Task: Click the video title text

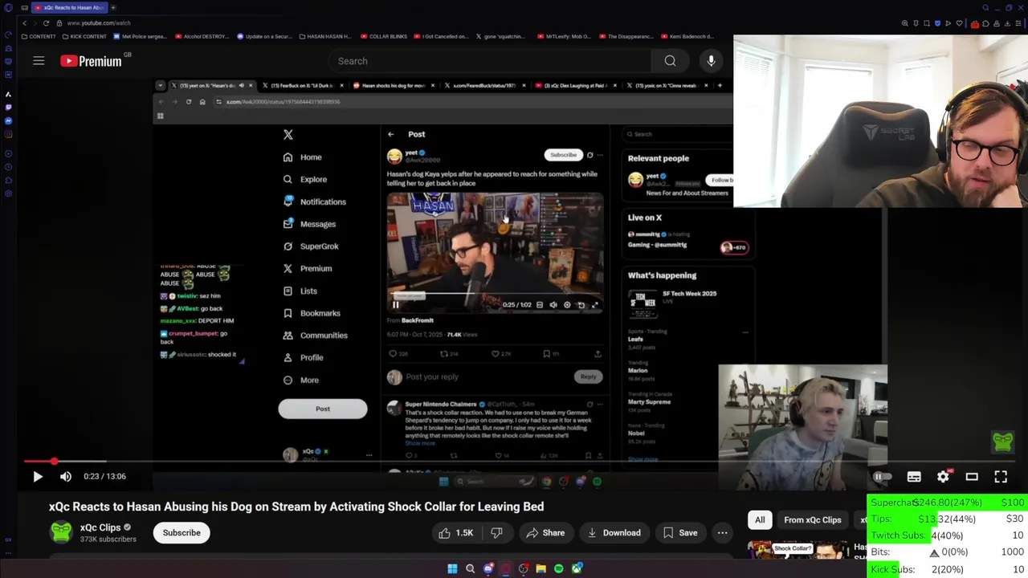Action: click(296, 507)
